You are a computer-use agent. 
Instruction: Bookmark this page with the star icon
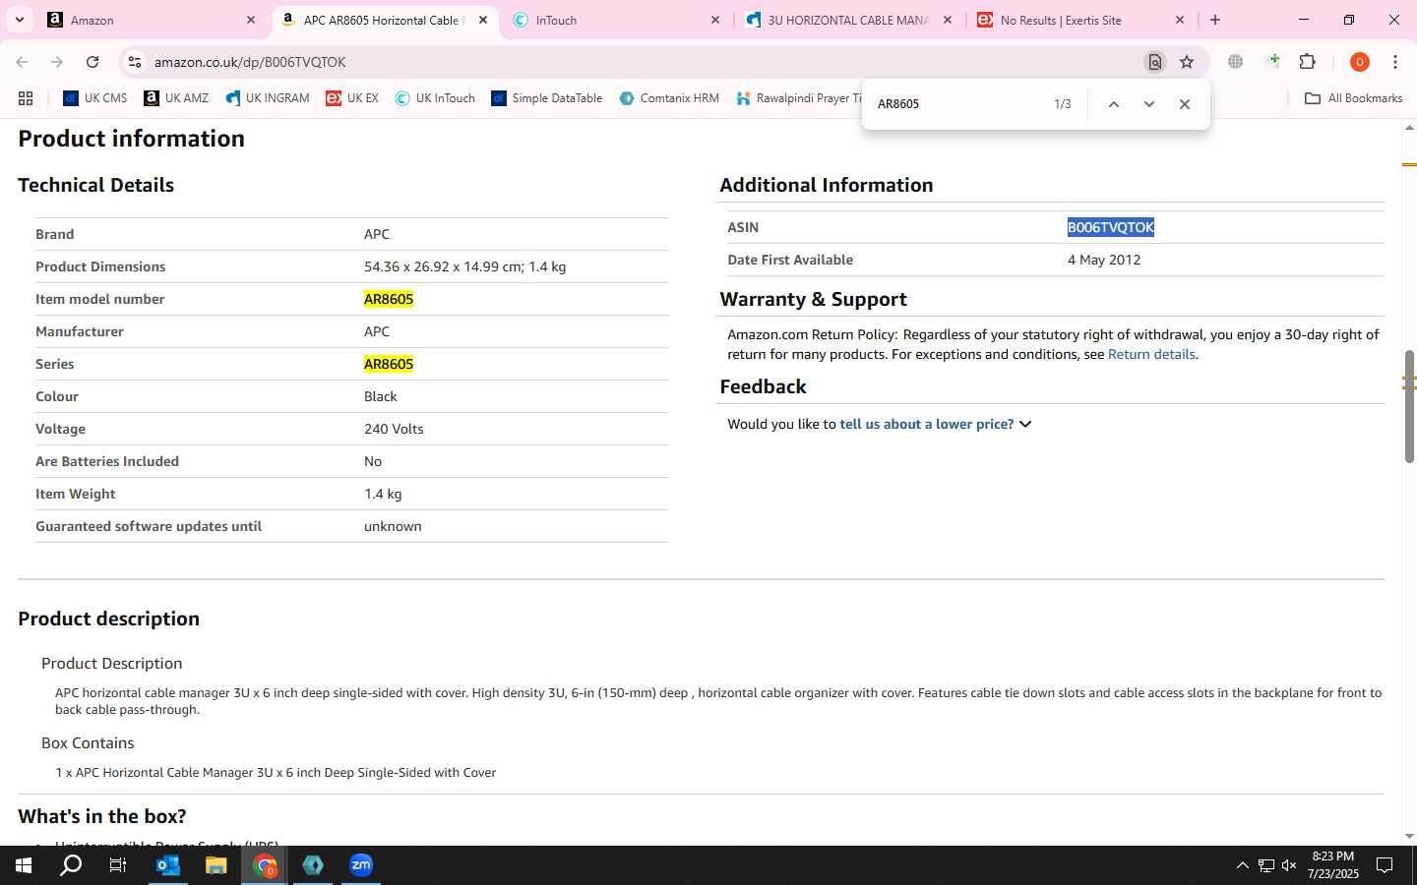click(x=1187, y=62)
